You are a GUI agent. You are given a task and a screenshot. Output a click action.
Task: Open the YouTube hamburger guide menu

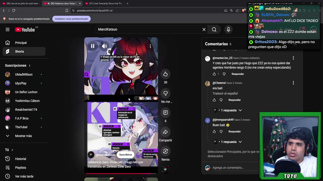pos(8,29)
